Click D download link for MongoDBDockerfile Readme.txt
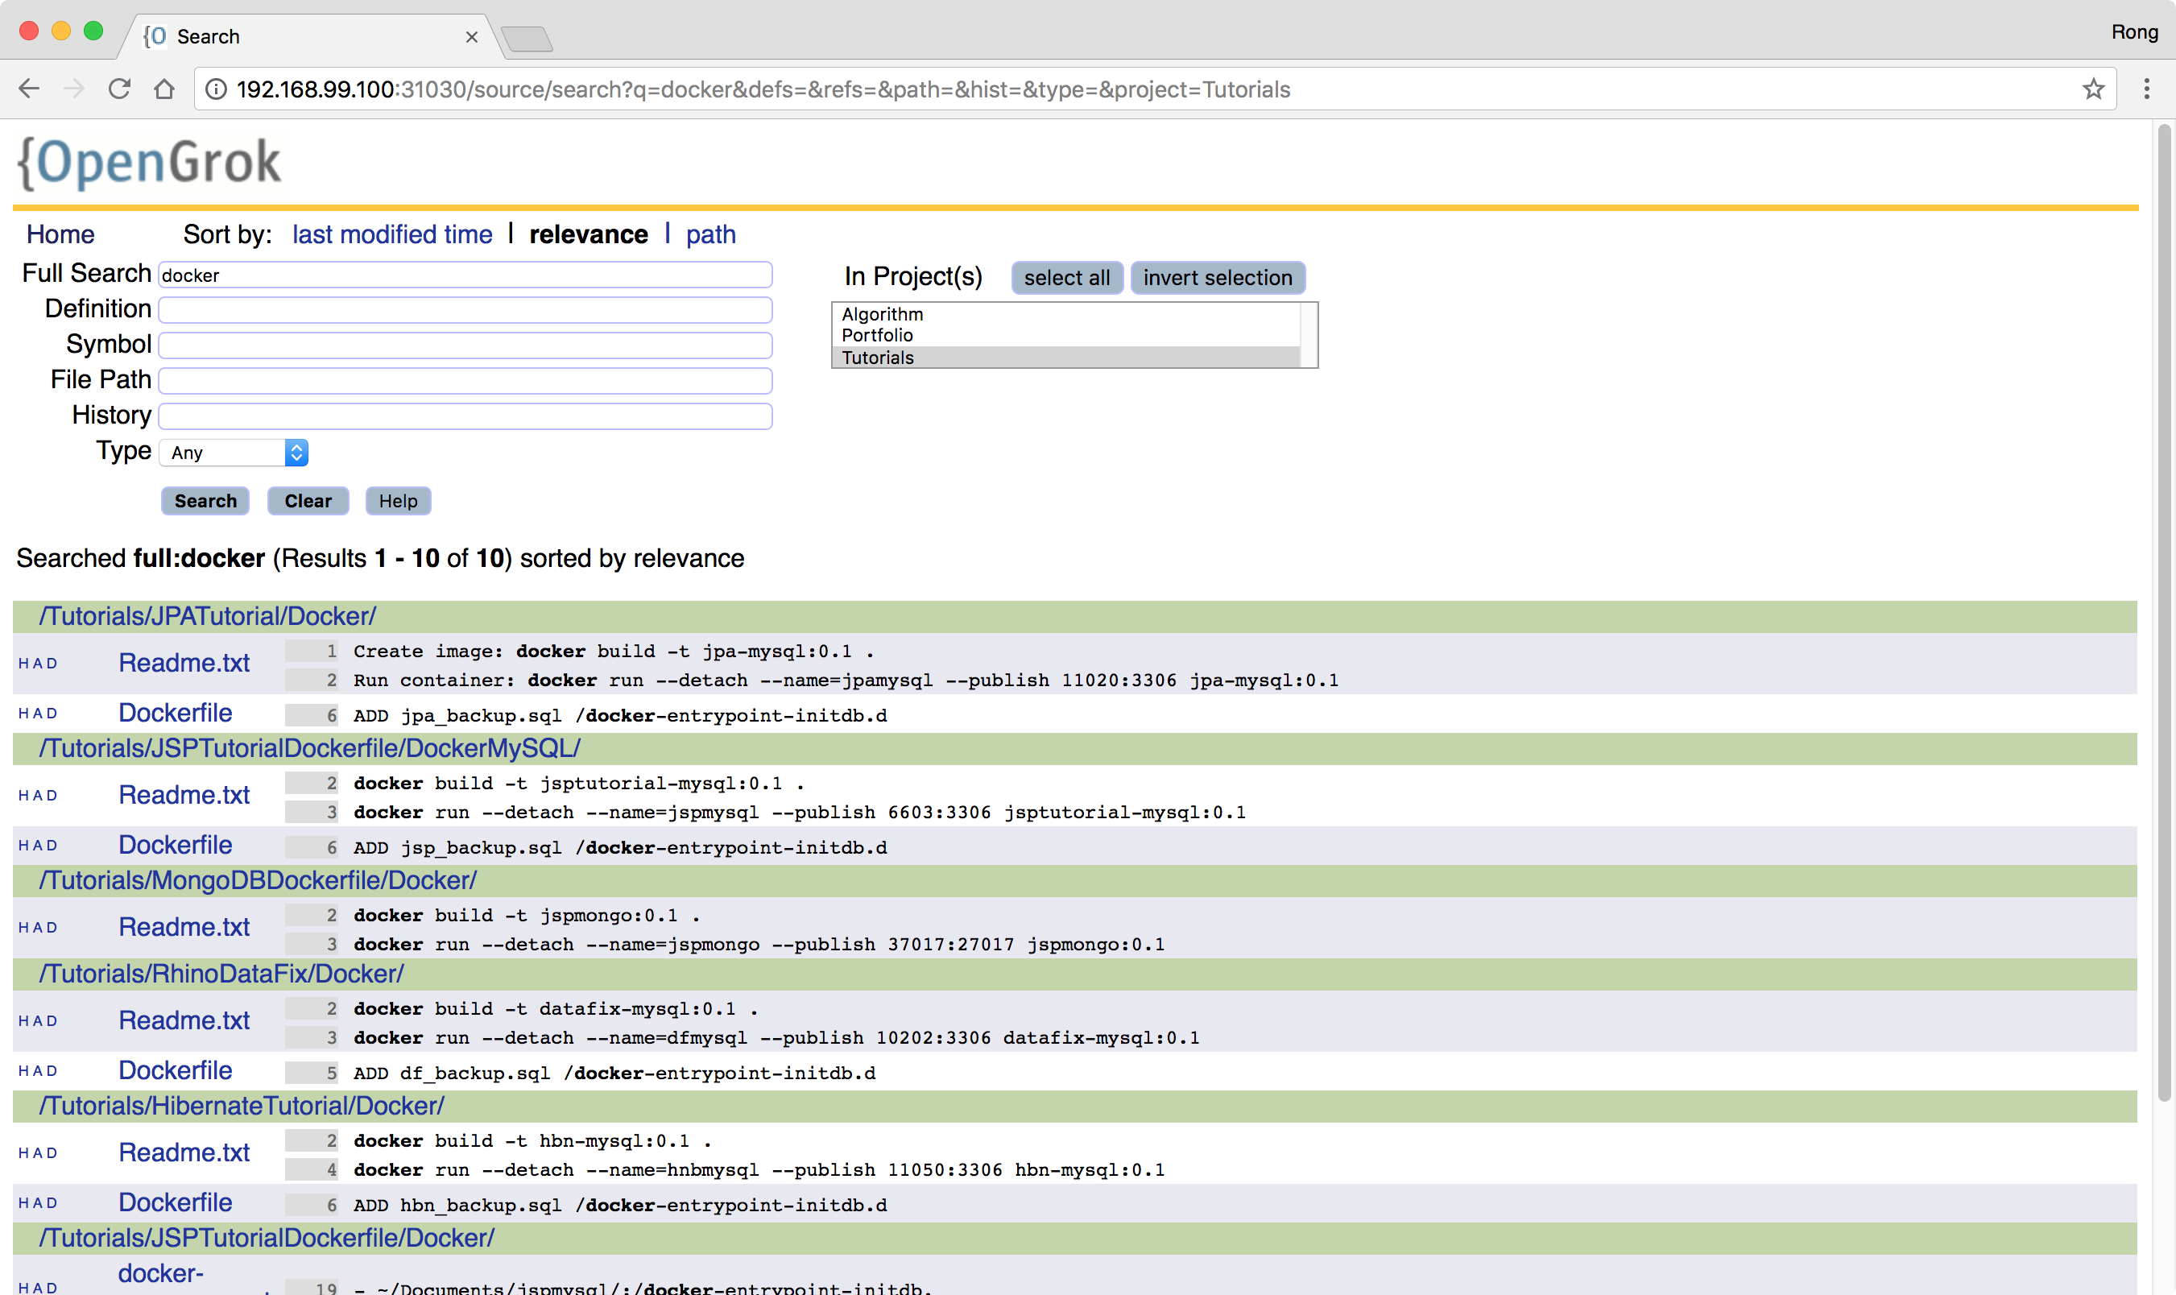 [x=52, y=927]
